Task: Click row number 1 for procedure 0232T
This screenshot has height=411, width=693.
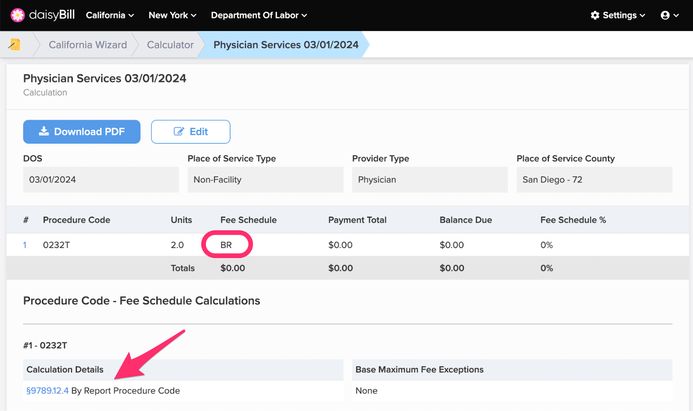Action: 25,244
